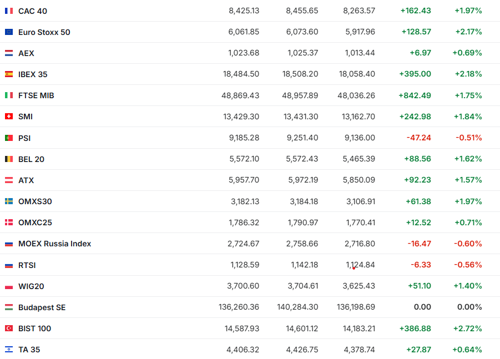Click the Turkey flag beside BIST 100

coord(9,328)
